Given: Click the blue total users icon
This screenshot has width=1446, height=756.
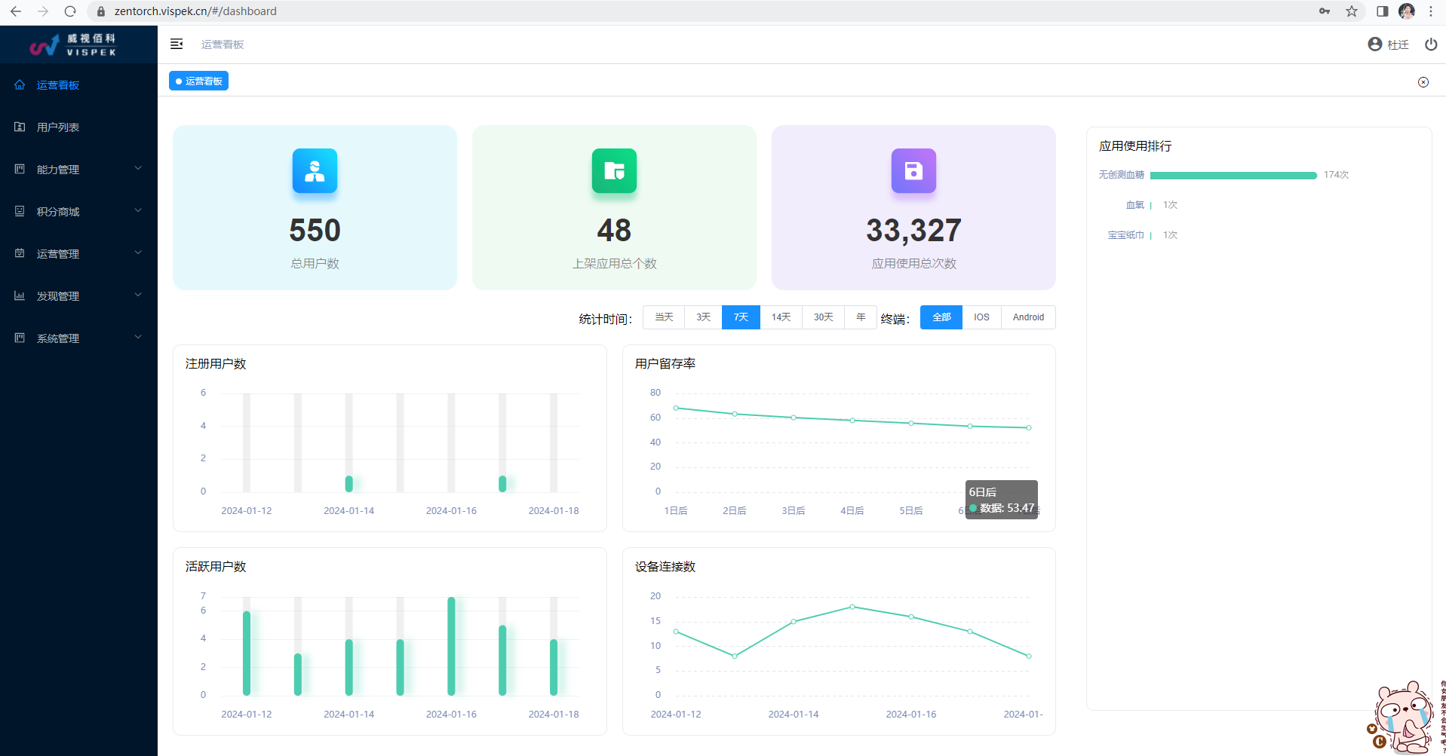Looking at the screenshot, I should 315,171.
